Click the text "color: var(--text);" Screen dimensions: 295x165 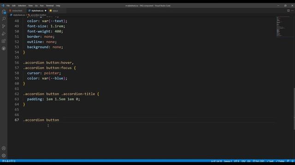pos(47,21)
